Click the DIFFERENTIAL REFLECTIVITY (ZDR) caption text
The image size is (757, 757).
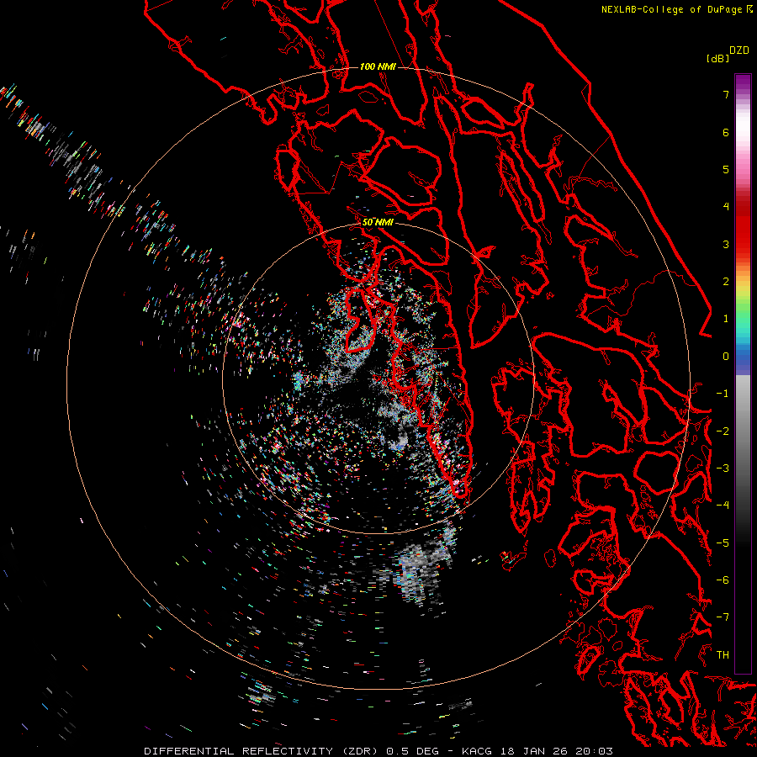click(262, 751)
